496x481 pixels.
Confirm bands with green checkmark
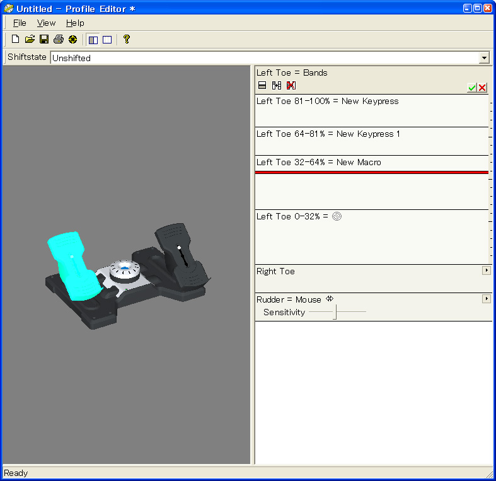472,88
